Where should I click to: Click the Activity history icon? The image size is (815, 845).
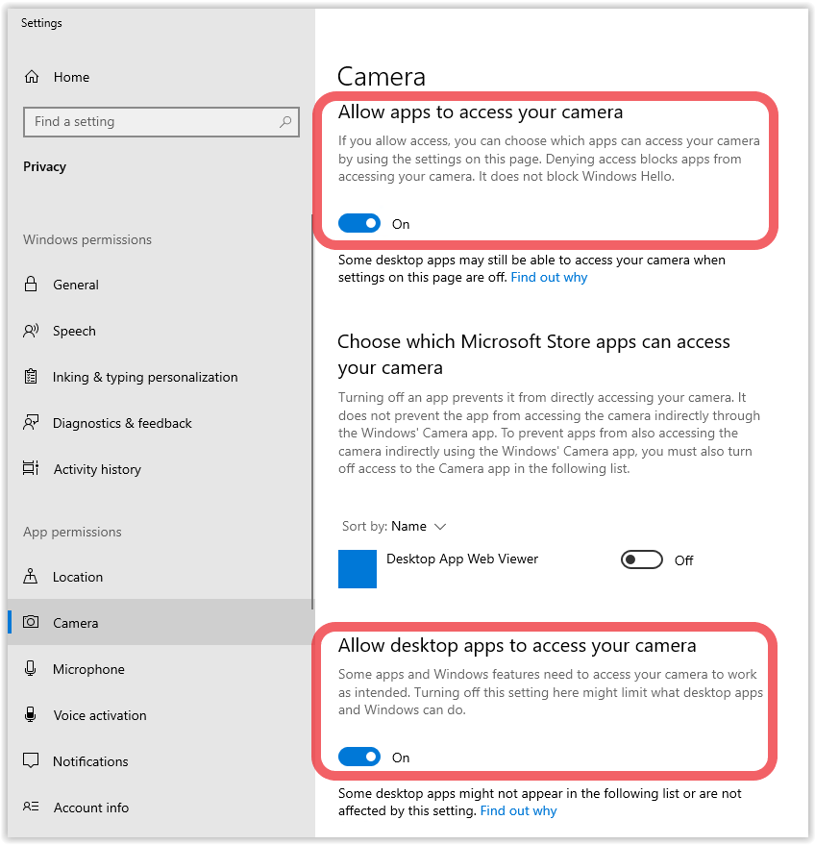click(31, 468)
